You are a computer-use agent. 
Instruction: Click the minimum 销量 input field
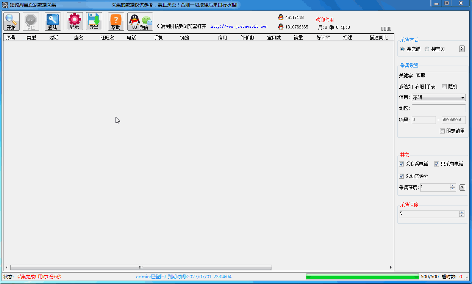click(x=424, y=120)
